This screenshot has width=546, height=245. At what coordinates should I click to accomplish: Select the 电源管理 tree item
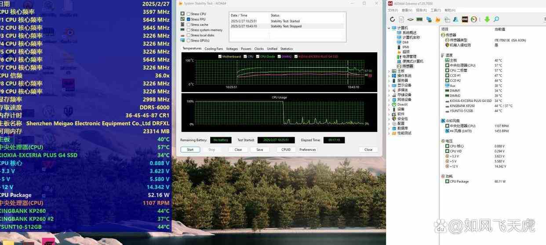(409, 57)
